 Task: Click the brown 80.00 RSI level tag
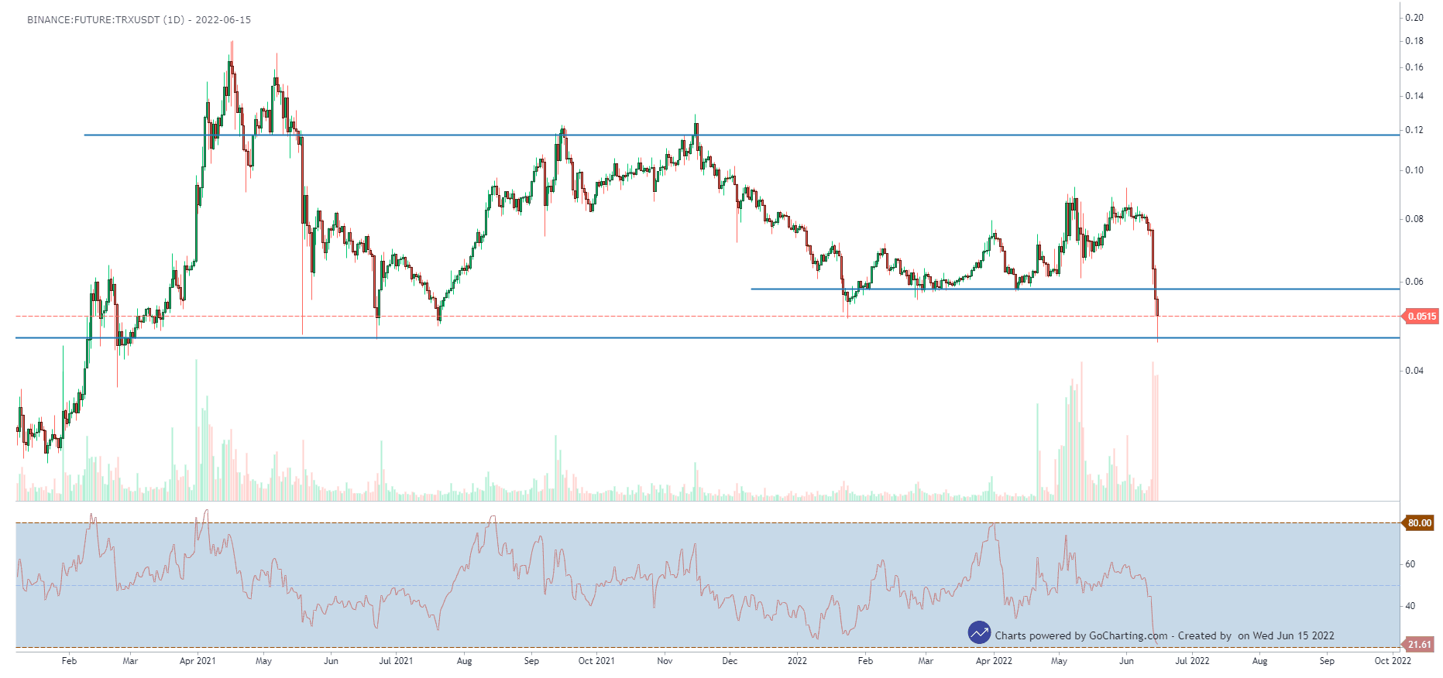tap(1419, 523)
